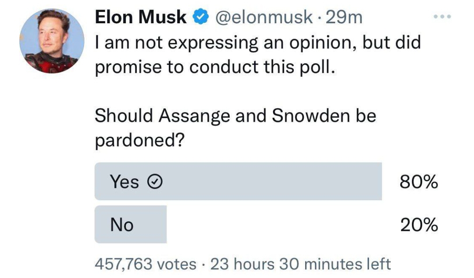Click the 23 hours 30 minutes left text
474x278 pixels.
[300, 264]
